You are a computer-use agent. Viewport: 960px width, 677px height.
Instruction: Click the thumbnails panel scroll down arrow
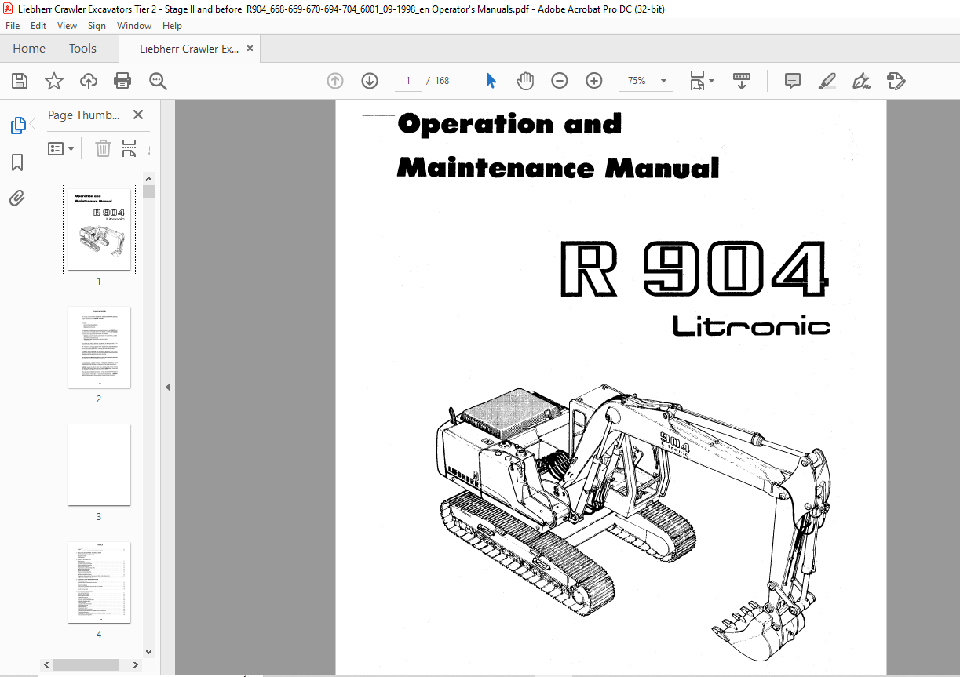point(149,650)
